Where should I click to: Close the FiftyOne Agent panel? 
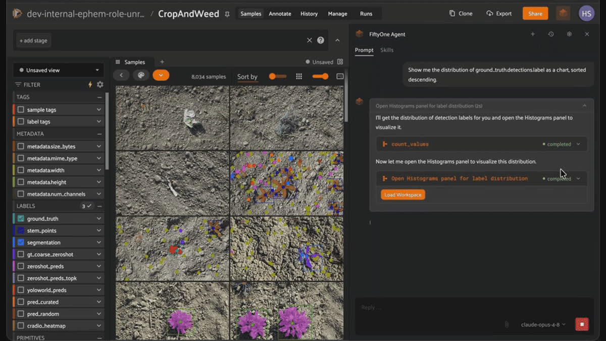pos(587,34)
